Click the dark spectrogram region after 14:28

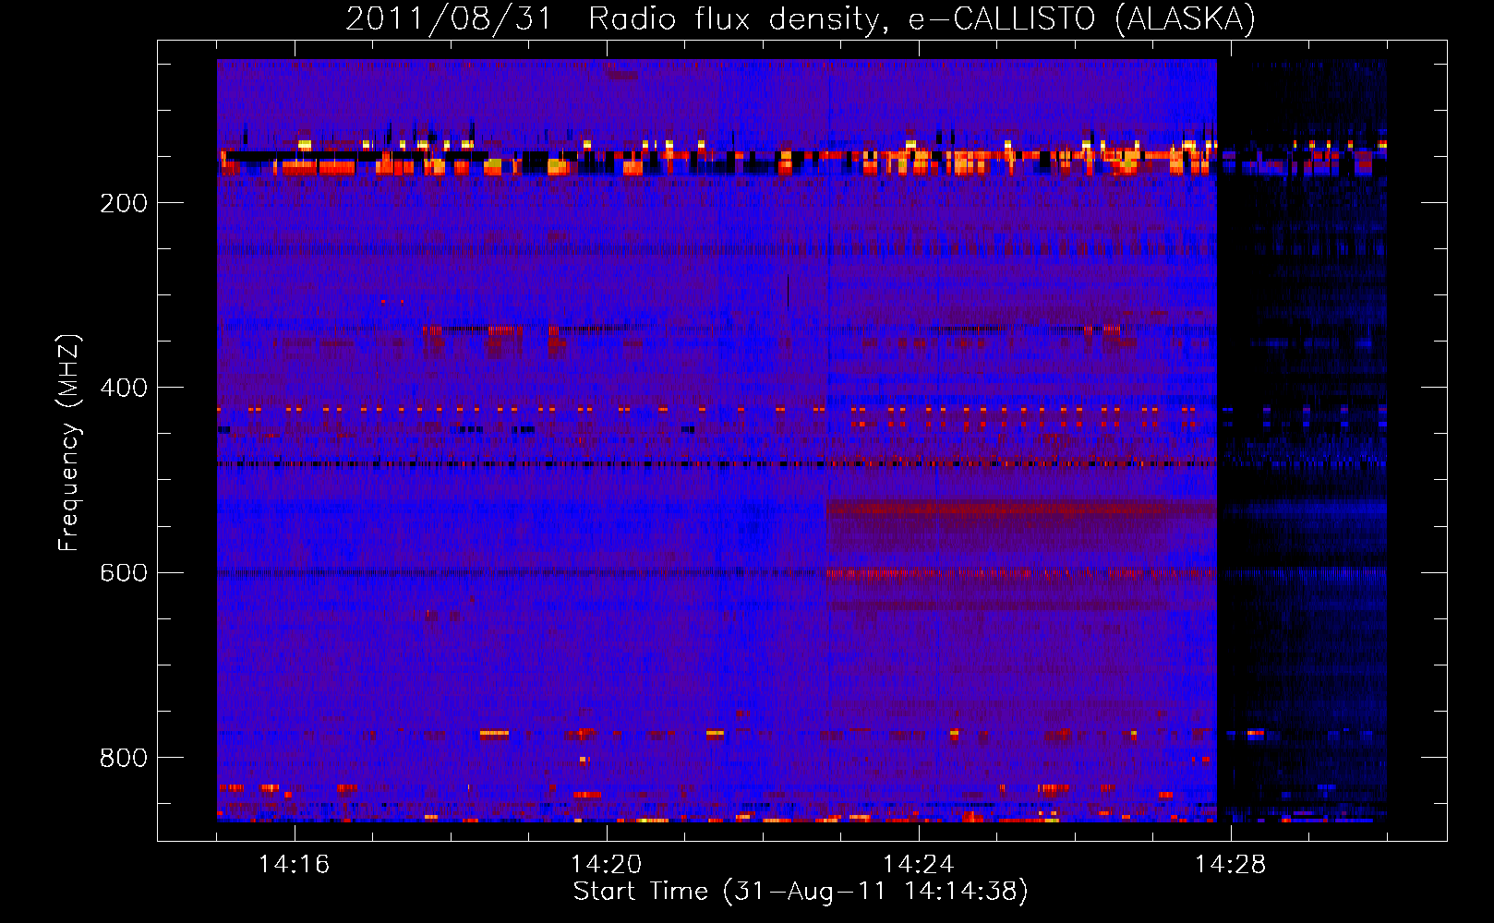point(1302,441)
